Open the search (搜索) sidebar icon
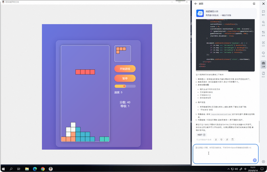 (x=263, y=23)
